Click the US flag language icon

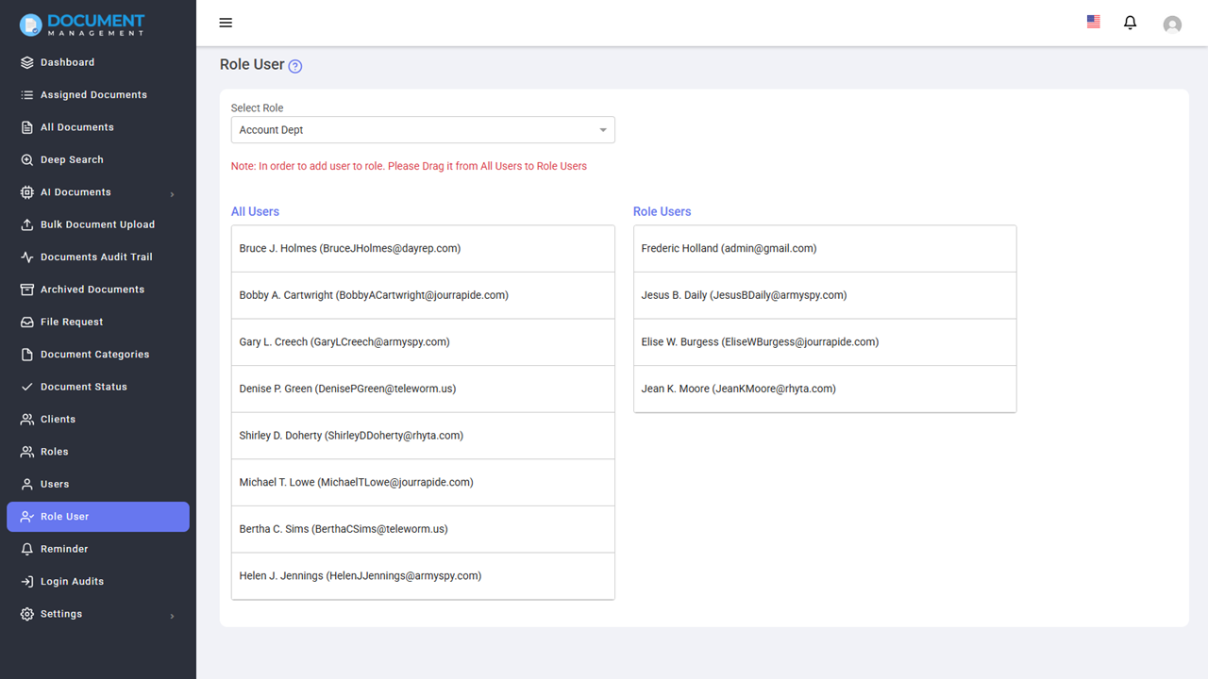pyautogui.click(x=1093, y=22)
